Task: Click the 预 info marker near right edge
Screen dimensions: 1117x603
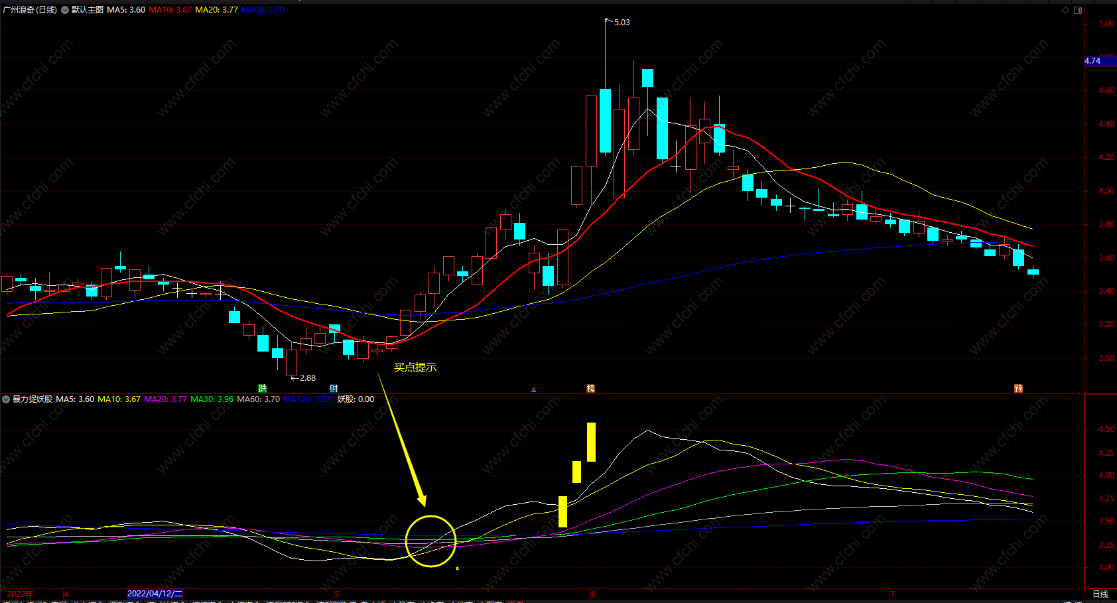Action: click(x=1019, y=388)
